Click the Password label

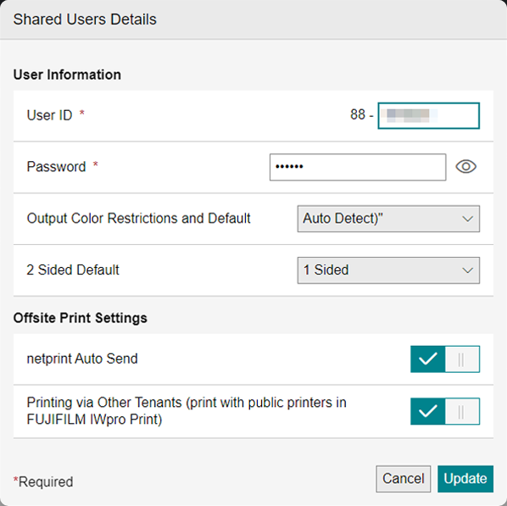click(56, 167)
